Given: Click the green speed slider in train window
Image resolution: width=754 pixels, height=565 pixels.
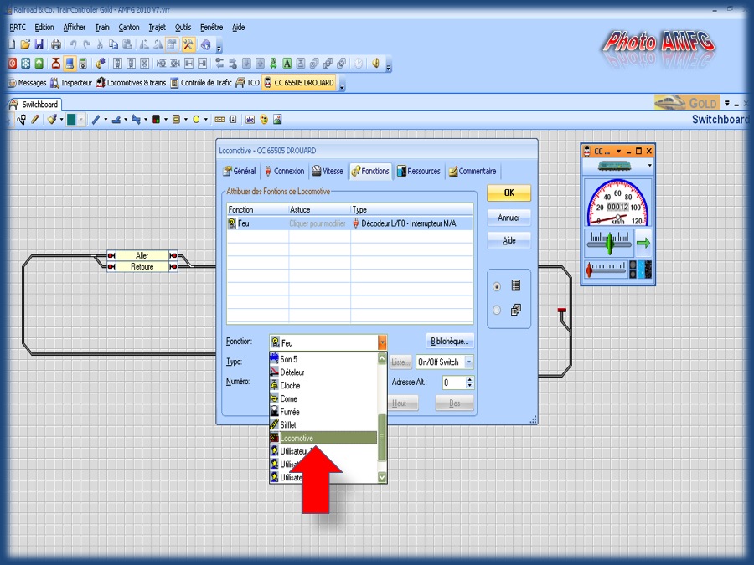Looking at the screenshot, I should point(610,243).
